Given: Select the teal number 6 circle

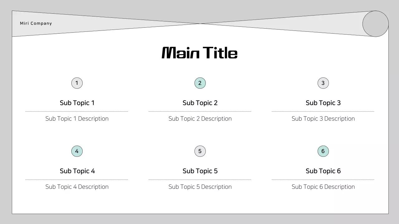Looking at the screenshot, I should pyautogui.click(x=323, y=151).
